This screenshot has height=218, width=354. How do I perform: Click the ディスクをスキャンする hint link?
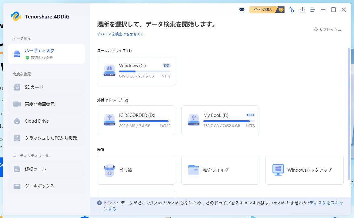[x=326, y=203]
